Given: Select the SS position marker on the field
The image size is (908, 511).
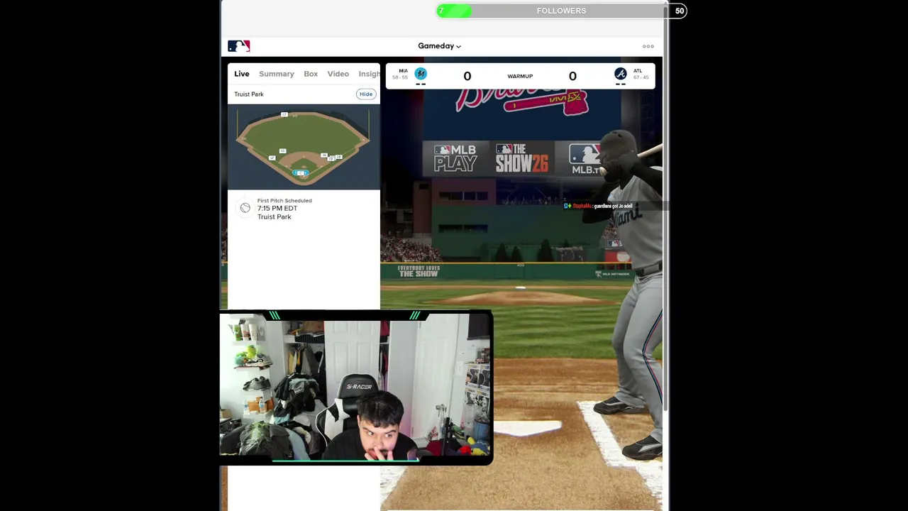Looking at the screenshot, I should tap(282, 151).
